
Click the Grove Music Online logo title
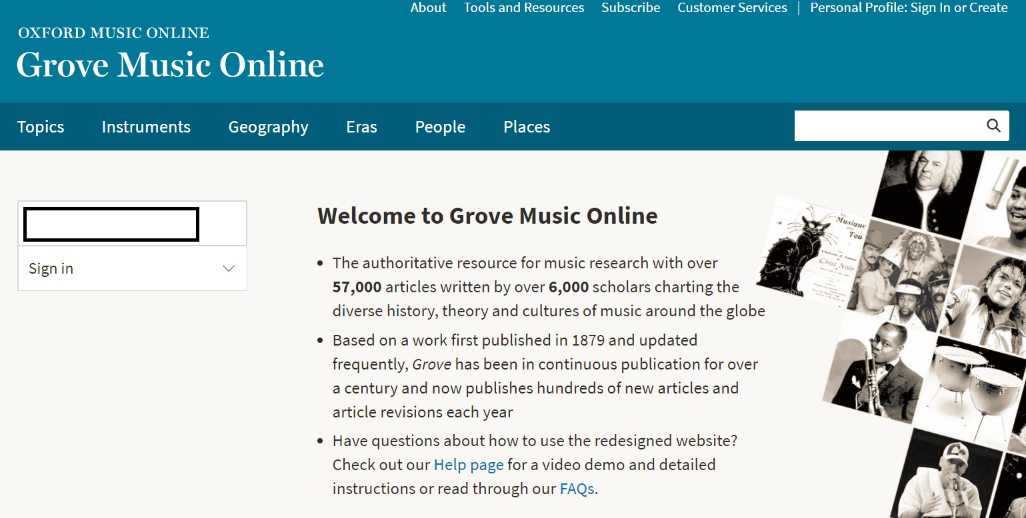tap(170, 65)
